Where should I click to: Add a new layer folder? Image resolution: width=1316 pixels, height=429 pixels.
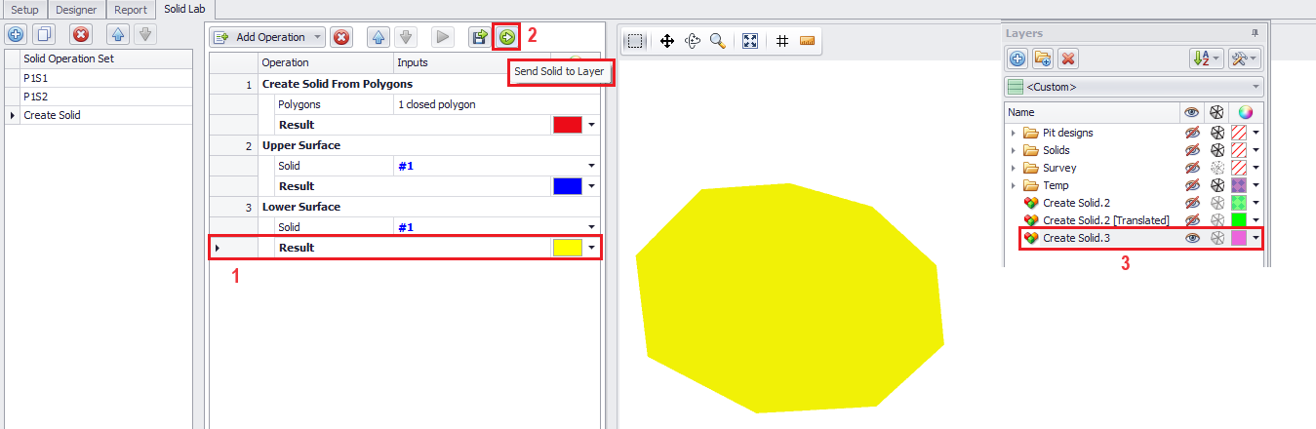coord(1043,58)
